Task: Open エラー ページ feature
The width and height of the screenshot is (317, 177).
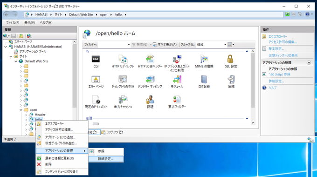Action: click(96, 82)
